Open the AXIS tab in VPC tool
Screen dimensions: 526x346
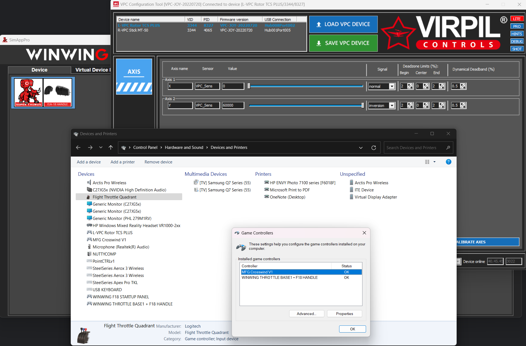[134, 76]
